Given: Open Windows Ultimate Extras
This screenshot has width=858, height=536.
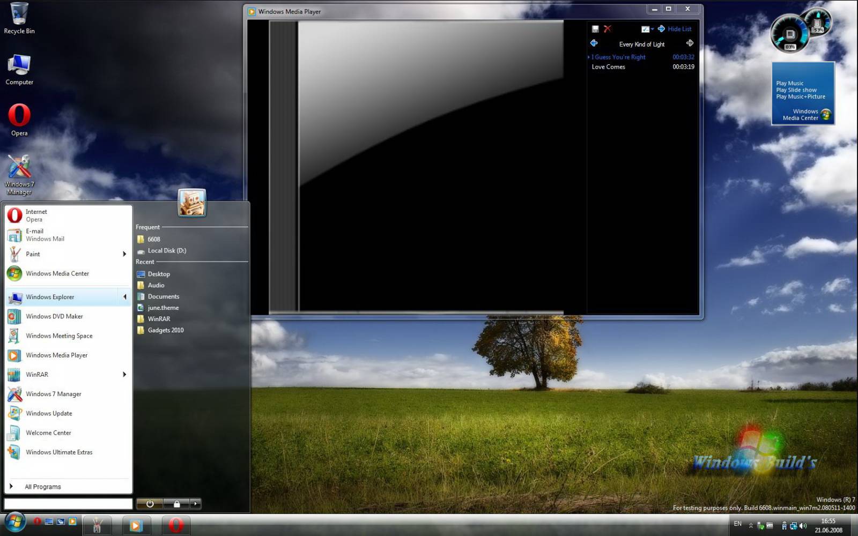Looking at the screenshot, I should coord(69,452).
